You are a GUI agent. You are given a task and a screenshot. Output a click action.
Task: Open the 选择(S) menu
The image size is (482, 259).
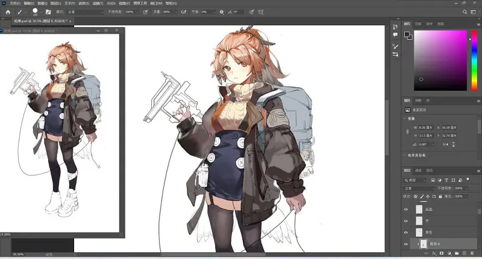(84, 4)
